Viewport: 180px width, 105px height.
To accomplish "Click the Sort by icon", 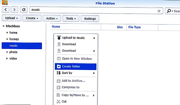I will [58, 73].
